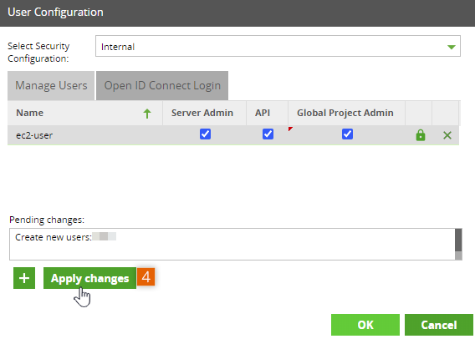This screenshot has height=344, width=475.
Task: Delete ec2-user with the X icon
Action: (447, 135)
